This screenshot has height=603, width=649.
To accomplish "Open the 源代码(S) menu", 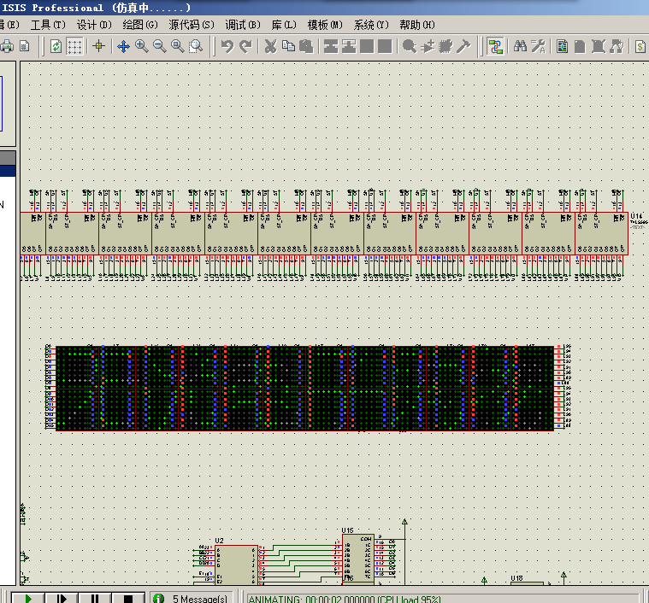I will click(192, 25).
